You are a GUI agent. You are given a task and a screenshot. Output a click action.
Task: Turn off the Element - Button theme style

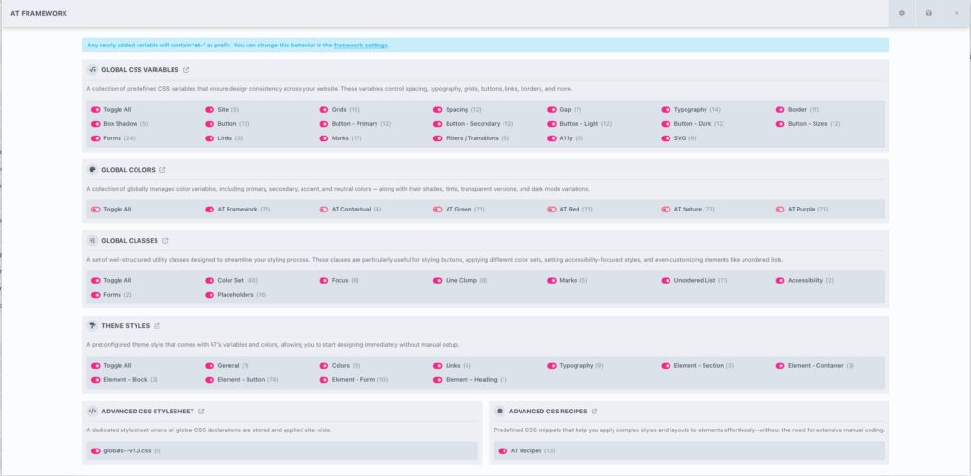pyautogui.click(x=210, y=380)
